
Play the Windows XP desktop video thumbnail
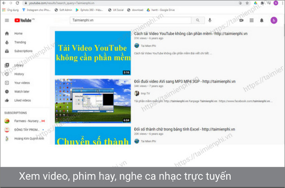click(93, 101)
